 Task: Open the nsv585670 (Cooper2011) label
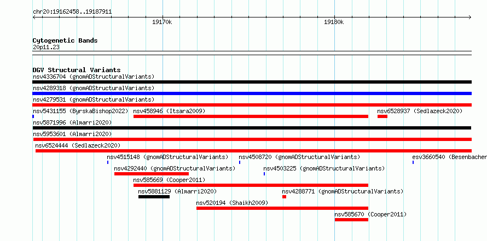click(x=370, y=214)
